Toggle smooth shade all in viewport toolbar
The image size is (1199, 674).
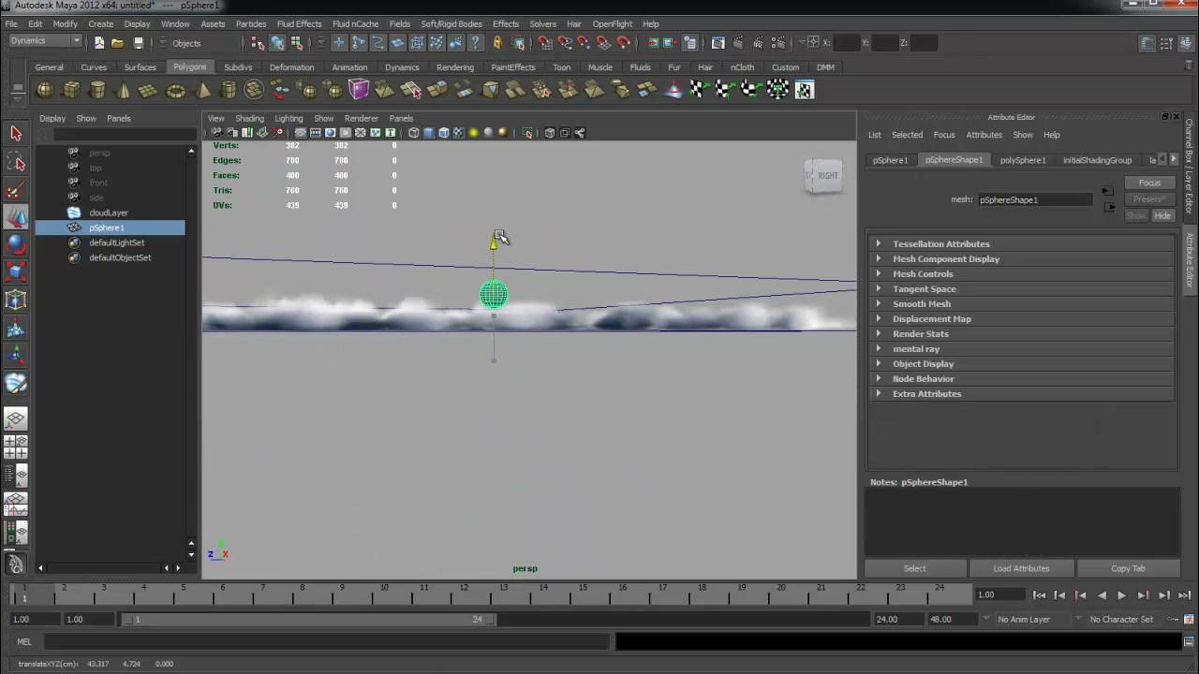pos(428,133)
